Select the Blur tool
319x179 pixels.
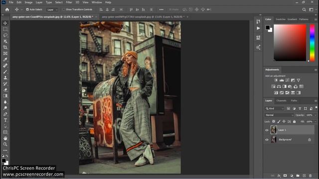pyautogui.click(x=5, y=102)
